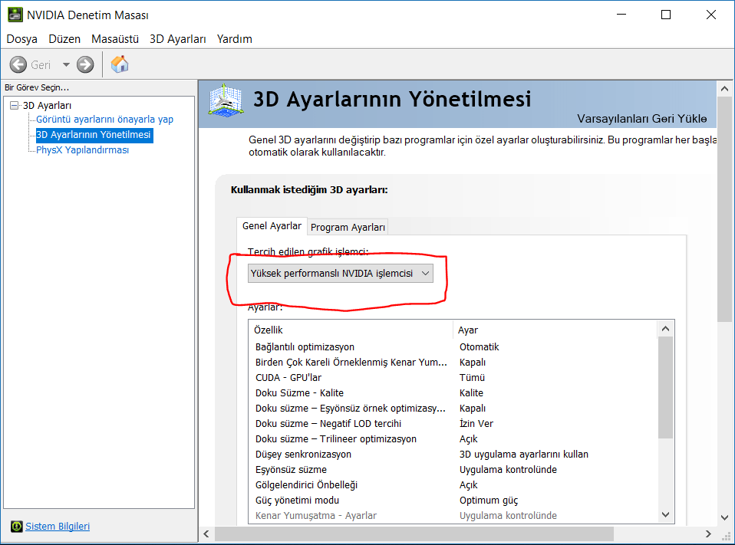This screenshot has height=545, width=735.
Task: Select Güç yönetimi modu row
Action: pos(453,500)
